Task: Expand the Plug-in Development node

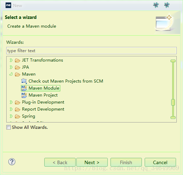Action: [11, 102]
